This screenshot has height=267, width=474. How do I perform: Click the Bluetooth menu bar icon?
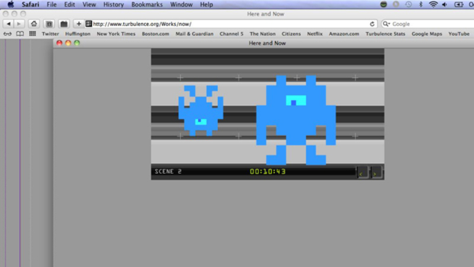click(421, 5)
